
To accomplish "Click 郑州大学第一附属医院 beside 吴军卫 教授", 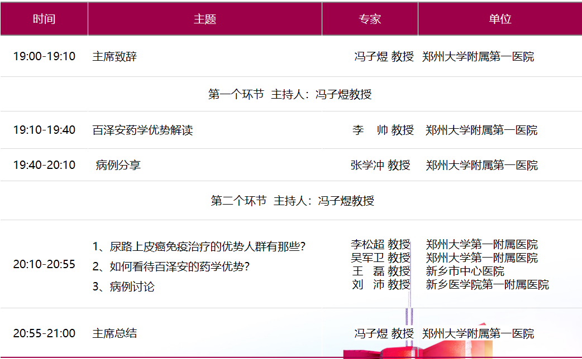I will [x=482, y=258].
